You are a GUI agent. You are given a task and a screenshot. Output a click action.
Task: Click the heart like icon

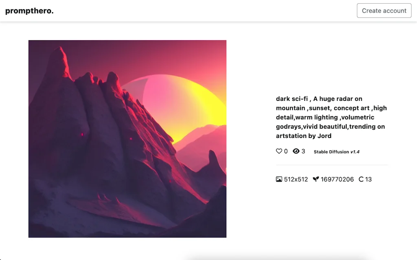tap(279, 151)
